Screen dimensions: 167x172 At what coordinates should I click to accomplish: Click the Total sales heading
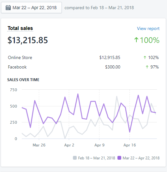coord(20,28)
